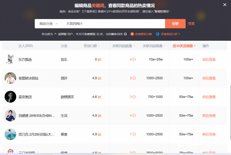Image resolution: width=231 pixels, height=155 pixels.
Task: Open the more icon beside 贾乃亮's related count
Action: click(x=134, y=134)
